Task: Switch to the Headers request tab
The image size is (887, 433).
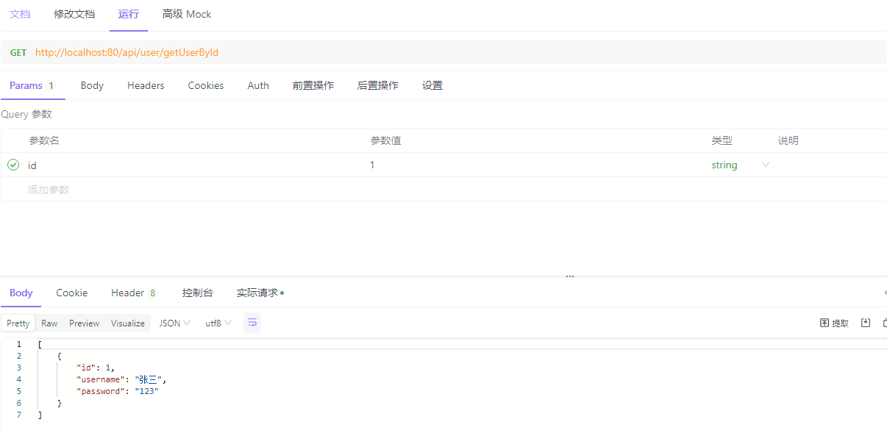Action: 146,85
